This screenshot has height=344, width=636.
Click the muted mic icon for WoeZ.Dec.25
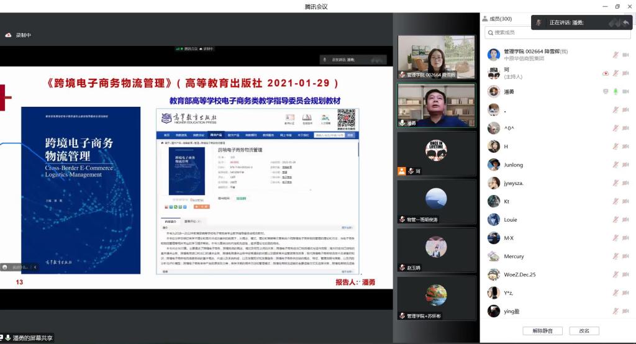coord(616,274)
